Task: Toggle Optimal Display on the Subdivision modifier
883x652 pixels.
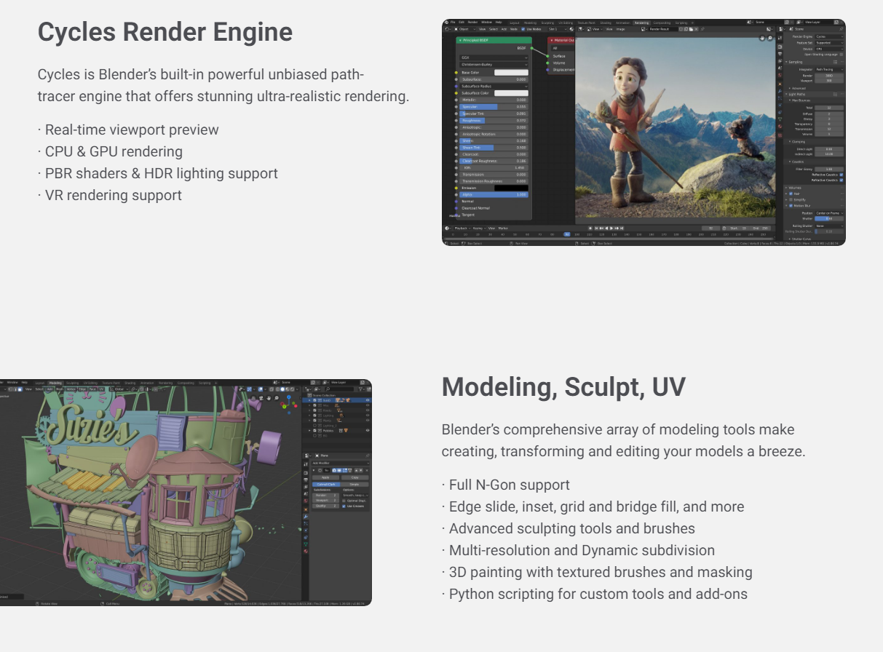Action: click(344, 500)
